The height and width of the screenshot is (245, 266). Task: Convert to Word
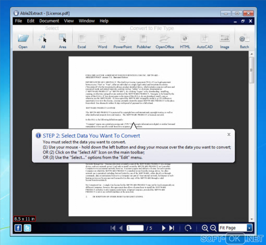tap(102, 41)
